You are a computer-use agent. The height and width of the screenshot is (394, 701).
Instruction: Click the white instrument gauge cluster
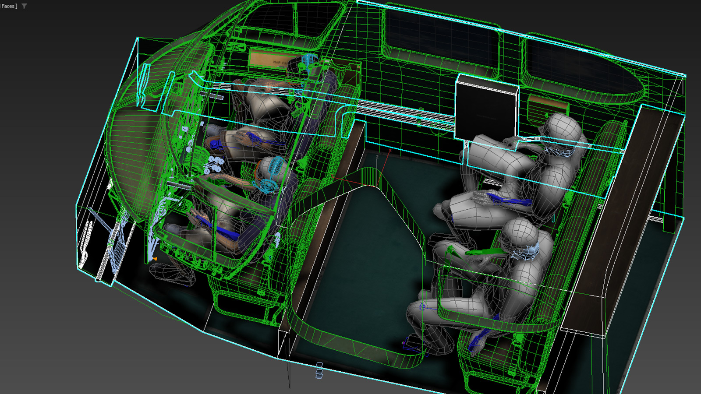pos(214,165)
